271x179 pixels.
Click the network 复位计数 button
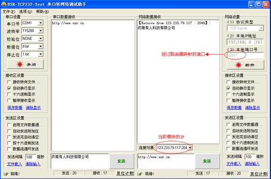259,174
